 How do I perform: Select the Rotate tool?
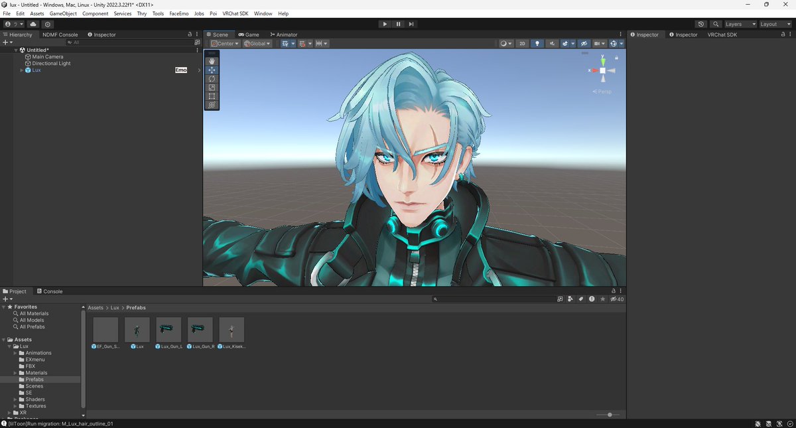point(212,78)
